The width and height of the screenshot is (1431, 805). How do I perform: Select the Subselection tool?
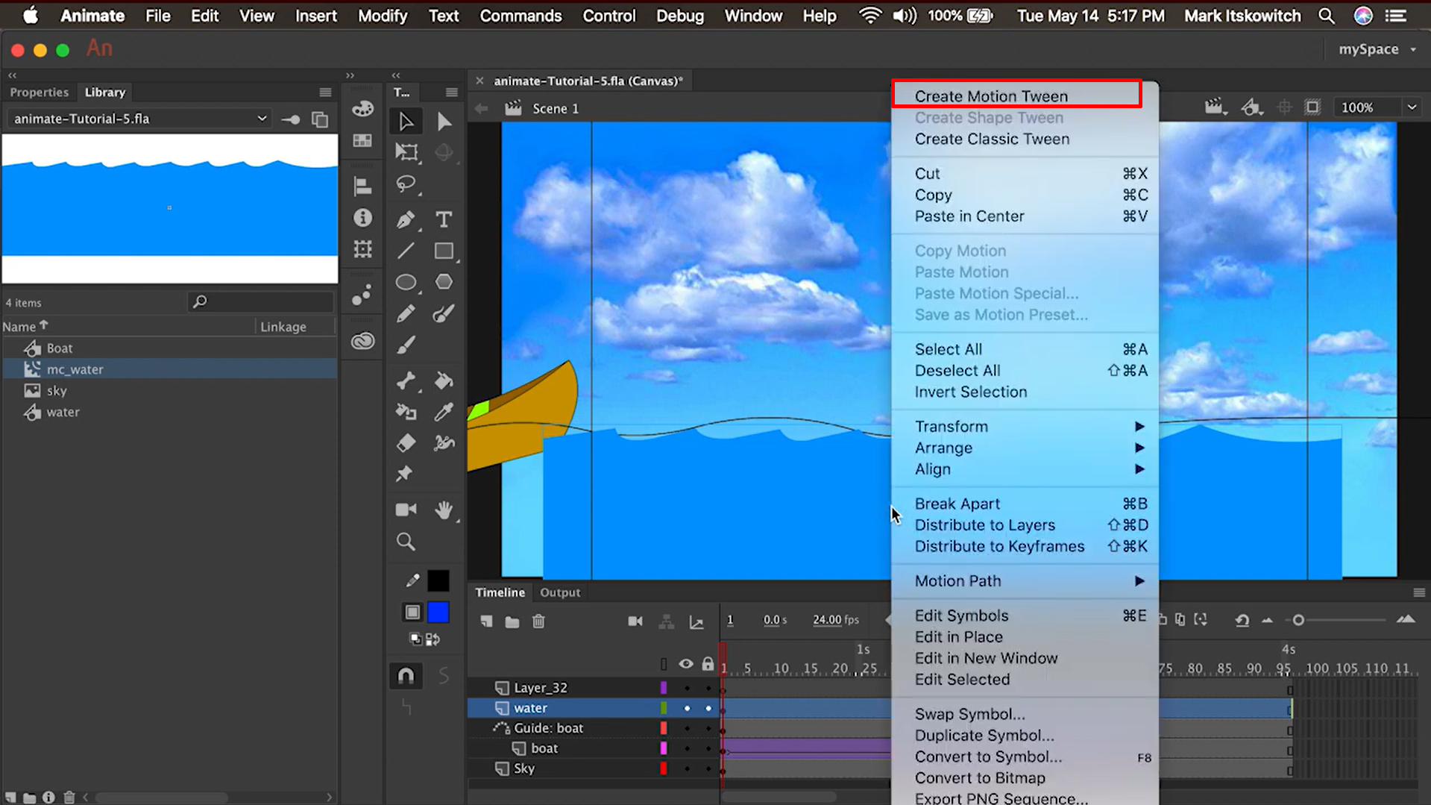pyautogui.click(x=445, y=122)
